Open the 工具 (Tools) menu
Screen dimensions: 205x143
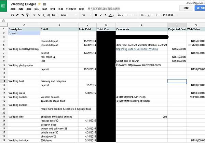click(60, 9)
